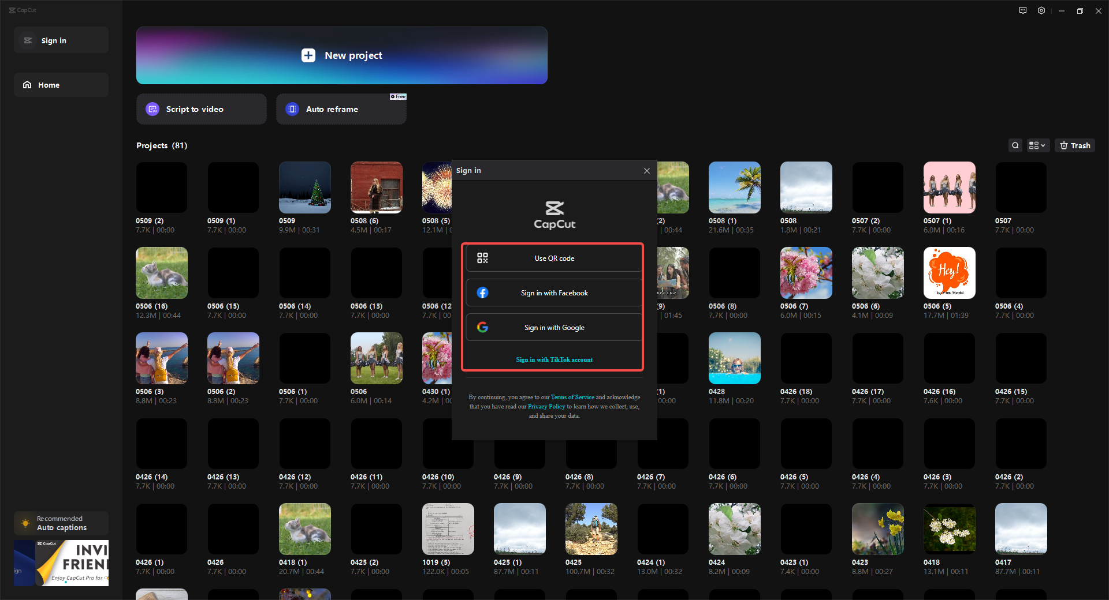Select project label "0506 (14)"
The height and width of the screenshot is (600, 1109).
(x=295, y=306)
